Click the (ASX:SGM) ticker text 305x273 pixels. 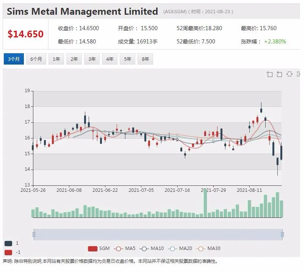tap(175, 12)
